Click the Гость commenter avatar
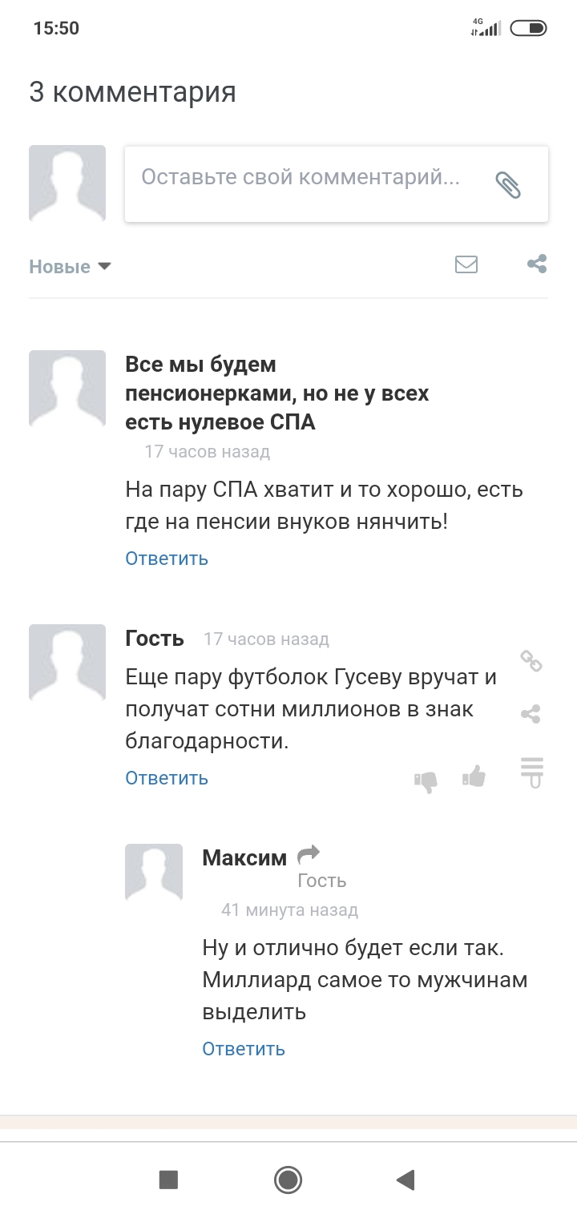Viewport: 577px width, 1218px height. coord(67,662)
